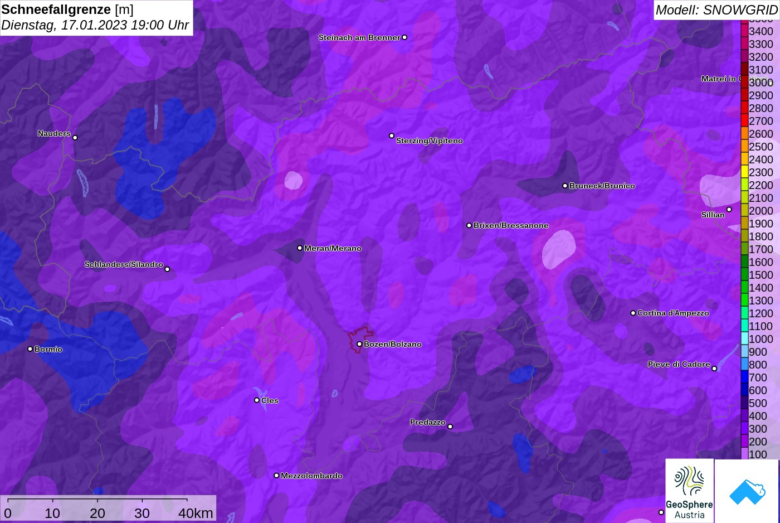Click the Cortina d'Ampezzo marker dot
The height and width of the screenshot is (523, 780).
tap(633, 313)
